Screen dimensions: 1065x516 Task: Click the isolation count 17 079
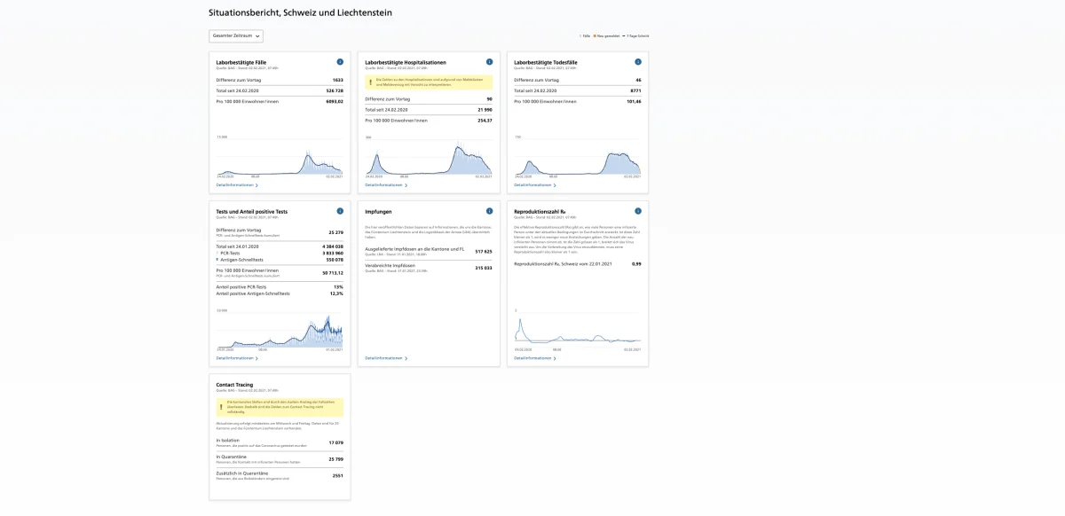click(335, 442)
